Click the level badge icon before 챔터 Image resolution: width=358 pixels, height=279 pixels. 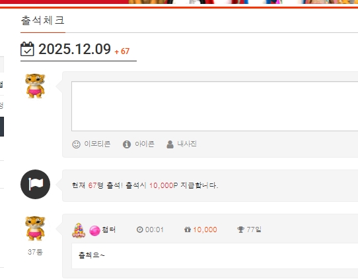79,230
